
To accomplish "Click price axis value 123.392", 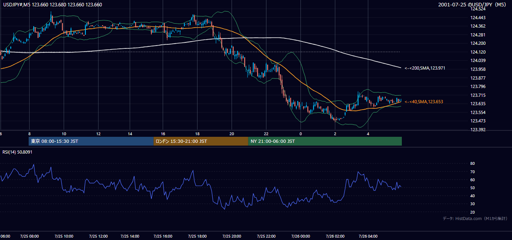I will click(x=478, y=130).
